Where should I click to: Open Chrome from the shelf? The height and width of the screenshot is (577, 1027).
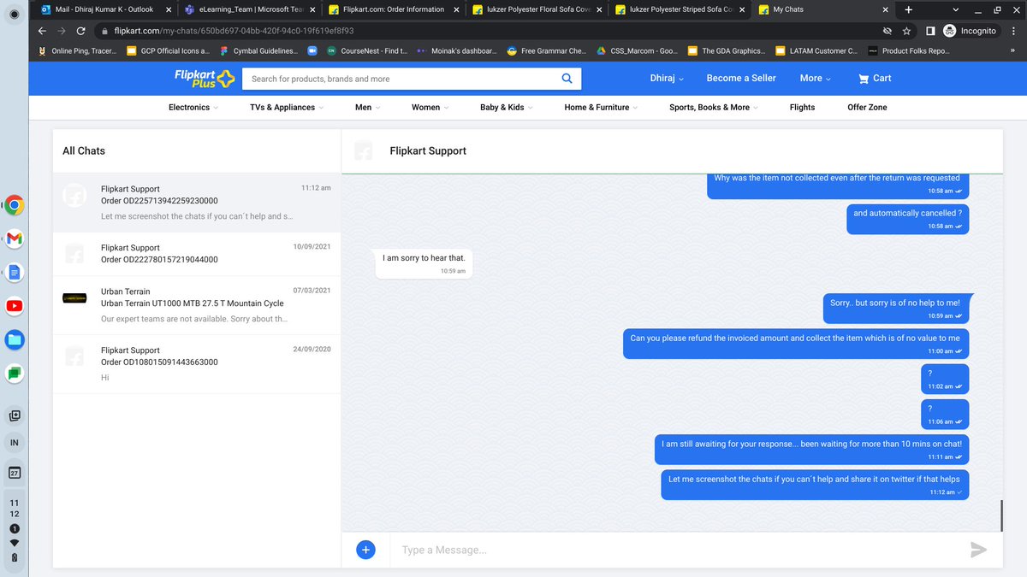15,205
